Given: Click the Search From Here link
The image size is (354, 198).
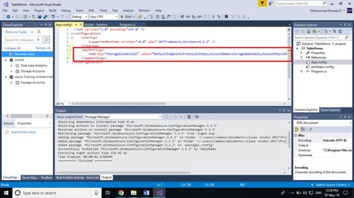Looking at the screenshot, I should tap(23, 132).
